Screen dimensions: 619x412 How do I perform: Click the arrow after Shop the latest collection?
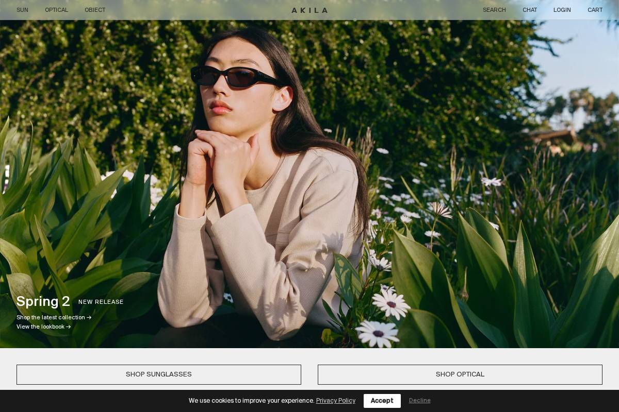(x=89, y=318)
